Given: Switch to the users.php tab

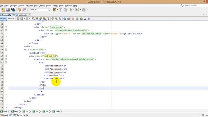Looking at the screenshot, I should tap(22, 15).
